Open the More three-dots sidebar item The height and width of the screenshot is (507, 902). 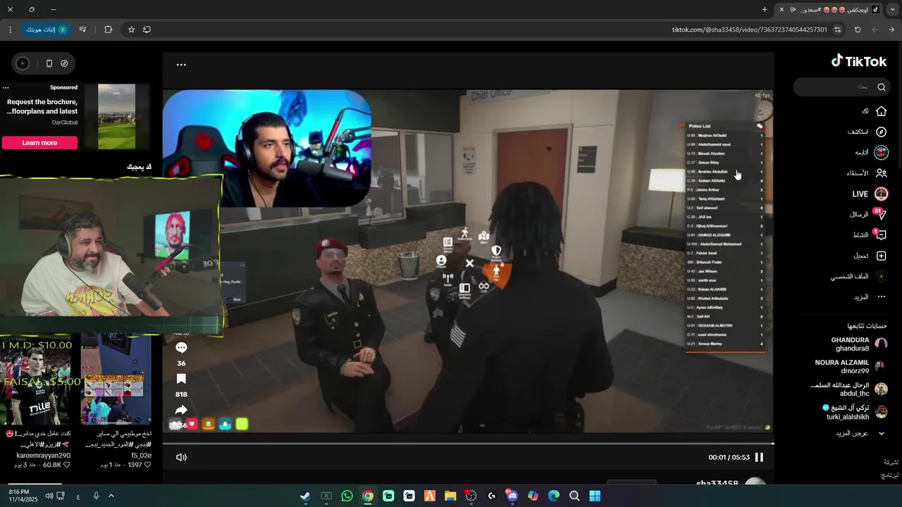[870, 297]
